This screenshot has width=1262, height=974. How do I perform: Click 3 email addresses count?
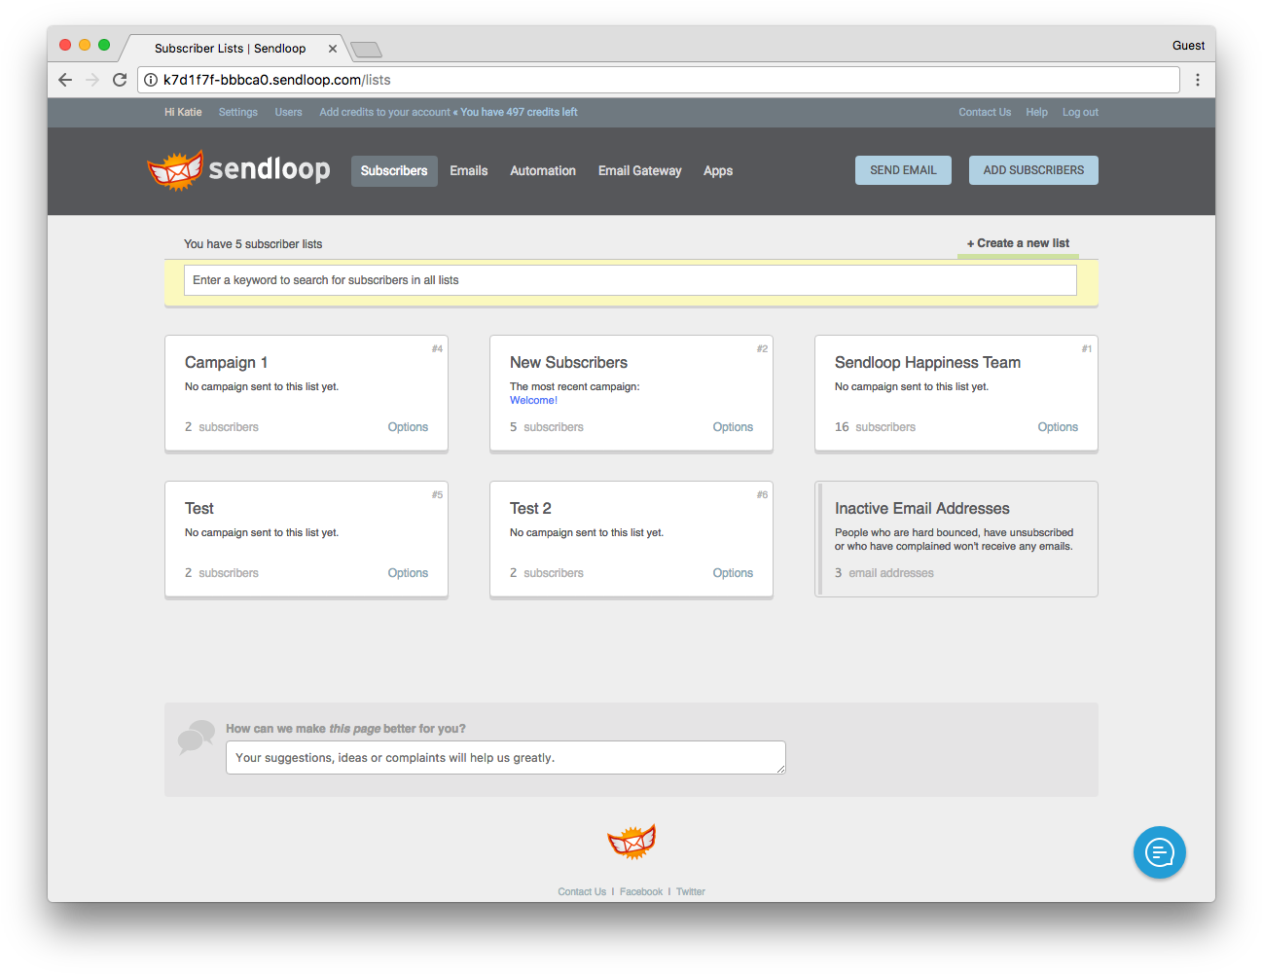click(884, 573)
